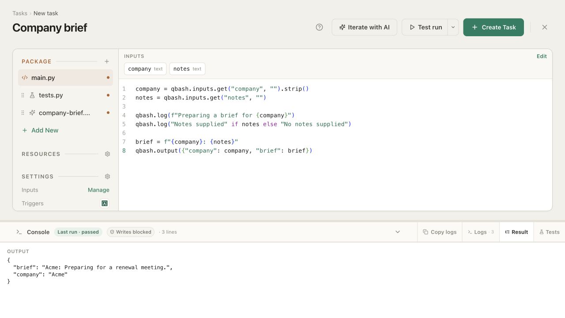Switch to the Logs tab

pos(481,232)
